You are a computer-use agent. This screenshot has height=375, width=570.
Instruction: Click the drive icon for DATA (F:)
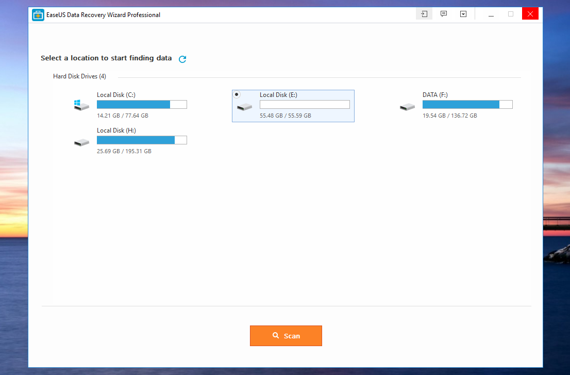407,107
